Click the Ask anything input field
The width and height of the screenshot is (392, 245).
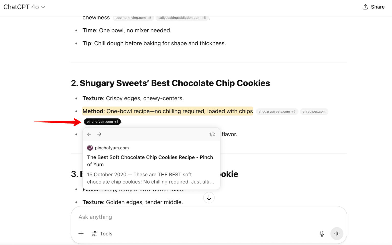pos(194,217)
